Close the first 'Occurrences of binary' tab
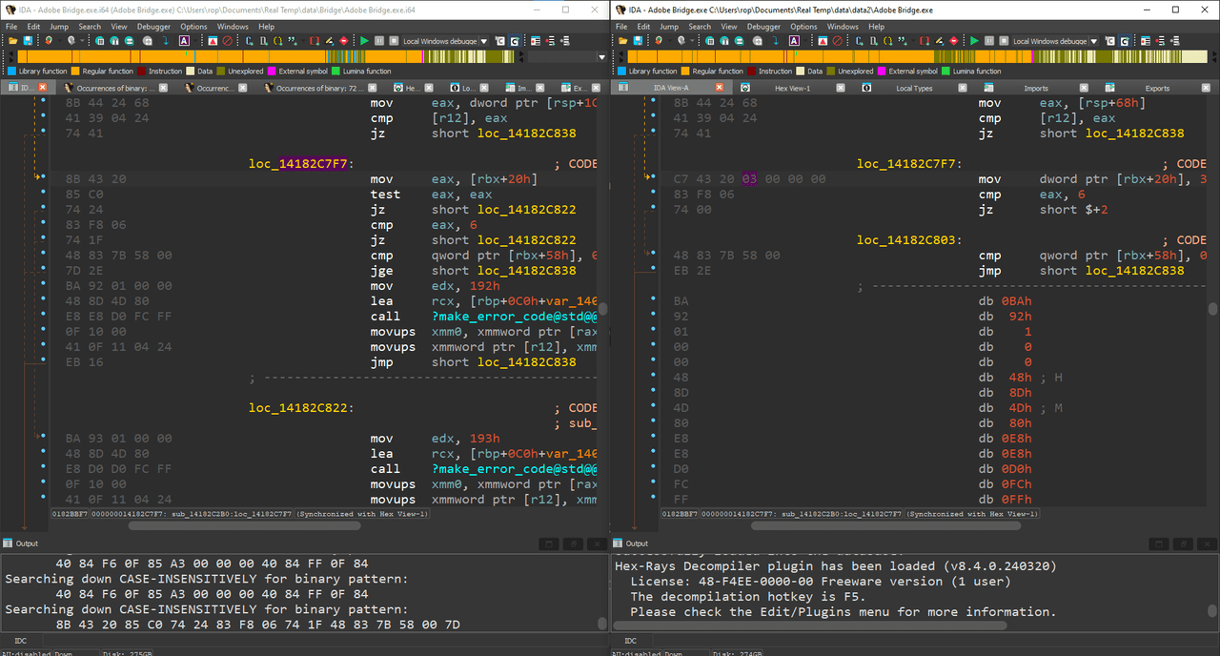The height and width of the screenshot is (656, 1220). tap(163, 88)
